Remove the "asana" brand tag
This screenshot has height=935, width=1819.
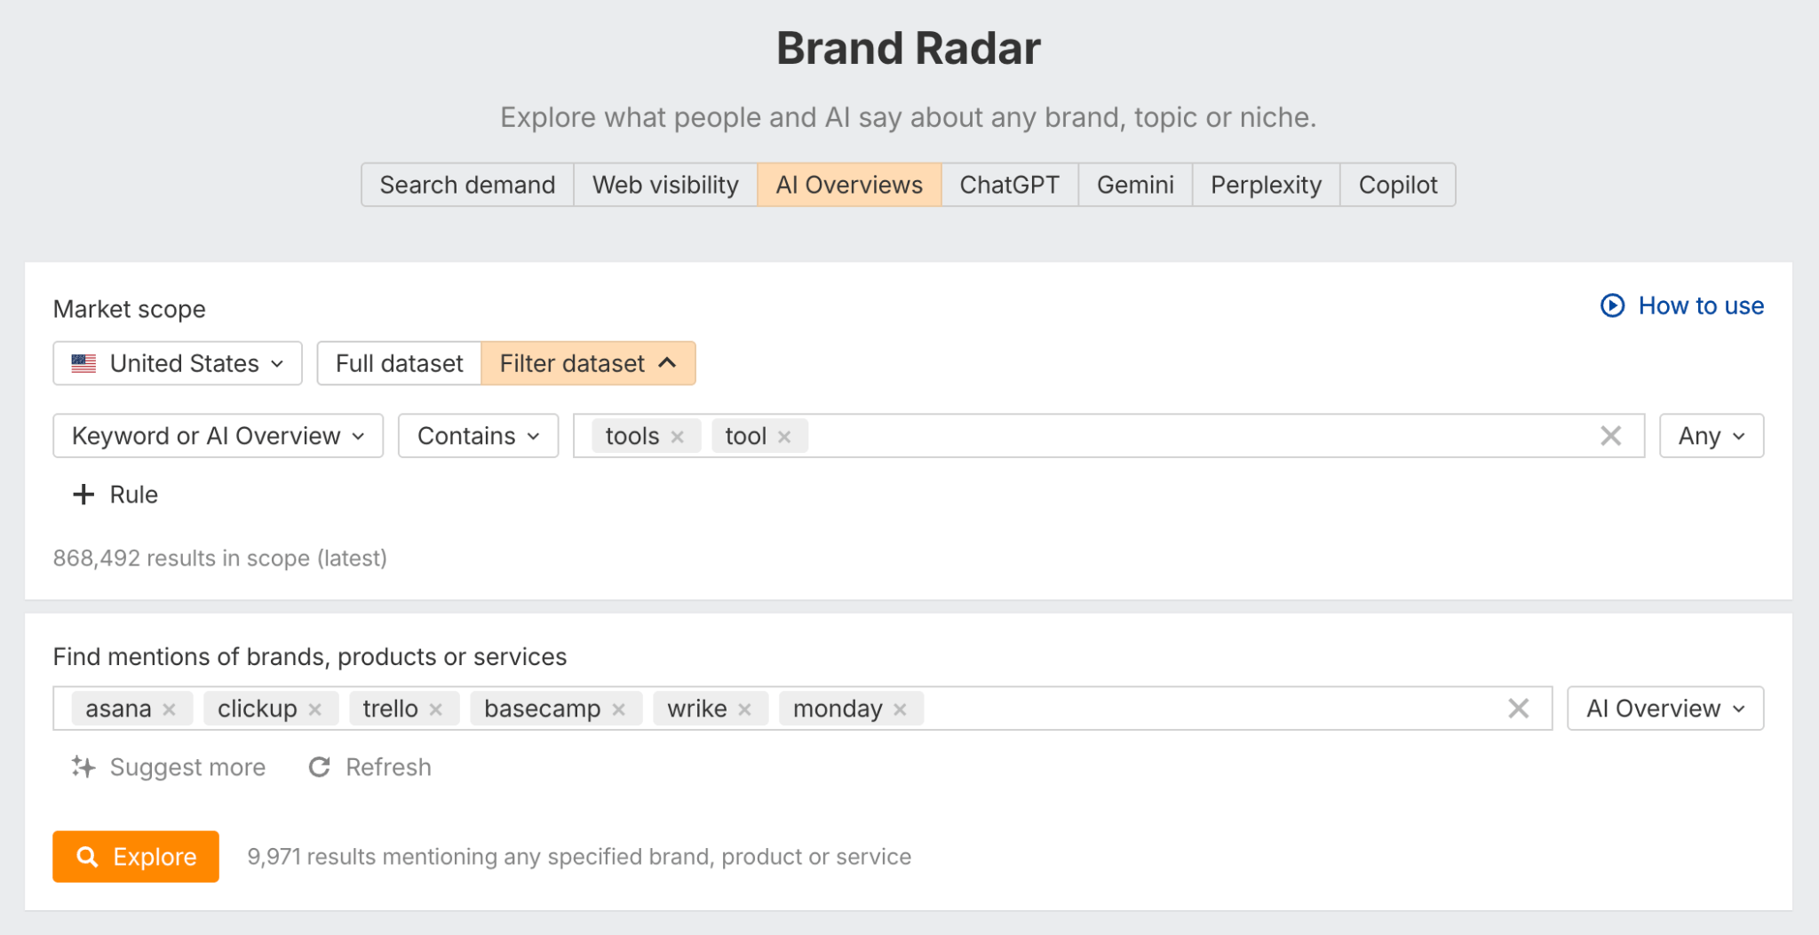[171, 709]
